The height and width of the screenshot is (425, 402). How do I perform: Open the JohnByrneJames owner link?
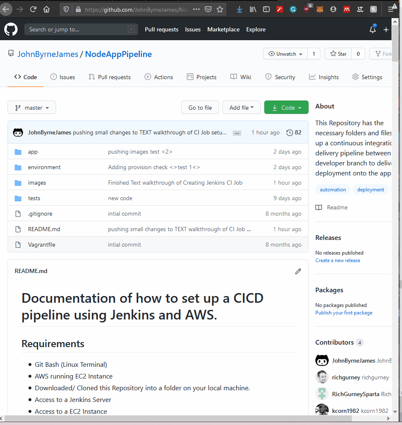tap(48, 54)
